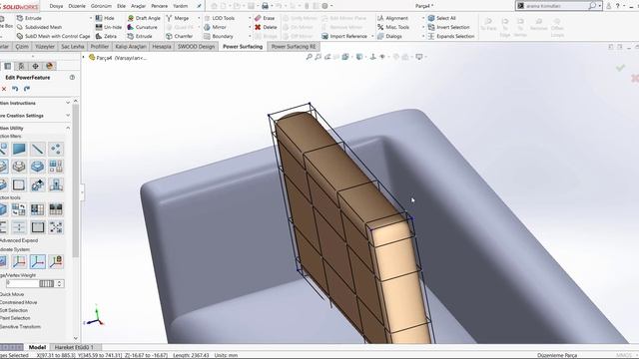Expand the Creation Settings section
This screenshot has height=359, width=639.
(68, 116)
